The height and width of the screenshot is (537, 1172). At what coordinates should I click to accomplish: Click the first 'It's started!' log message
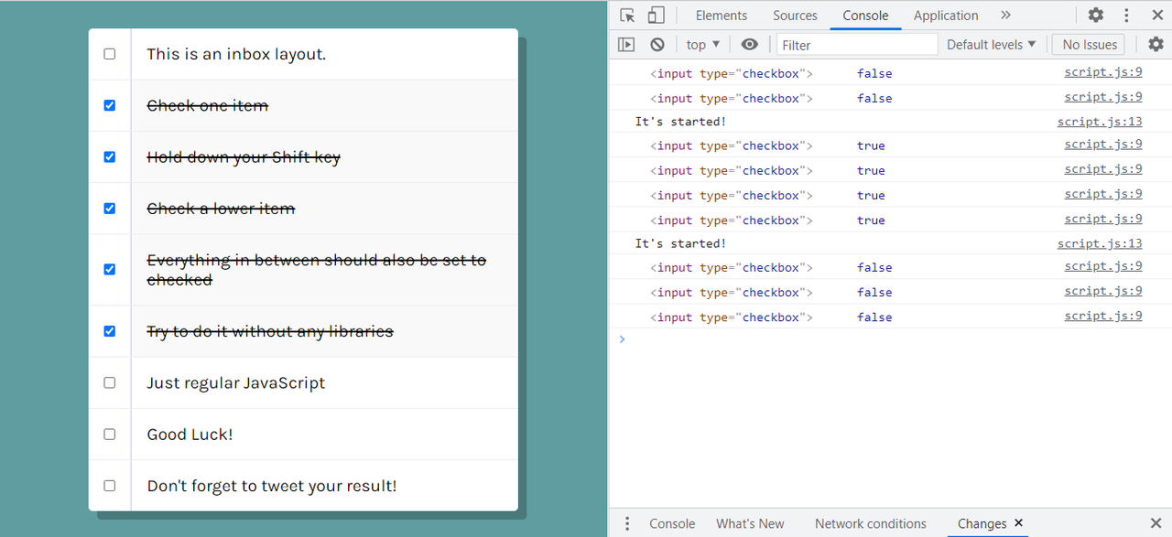coord(680,122)
